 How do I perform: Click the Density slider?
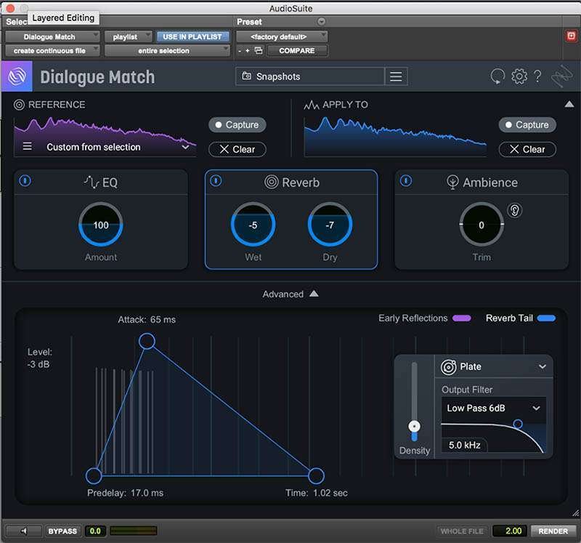pos(415,425)
